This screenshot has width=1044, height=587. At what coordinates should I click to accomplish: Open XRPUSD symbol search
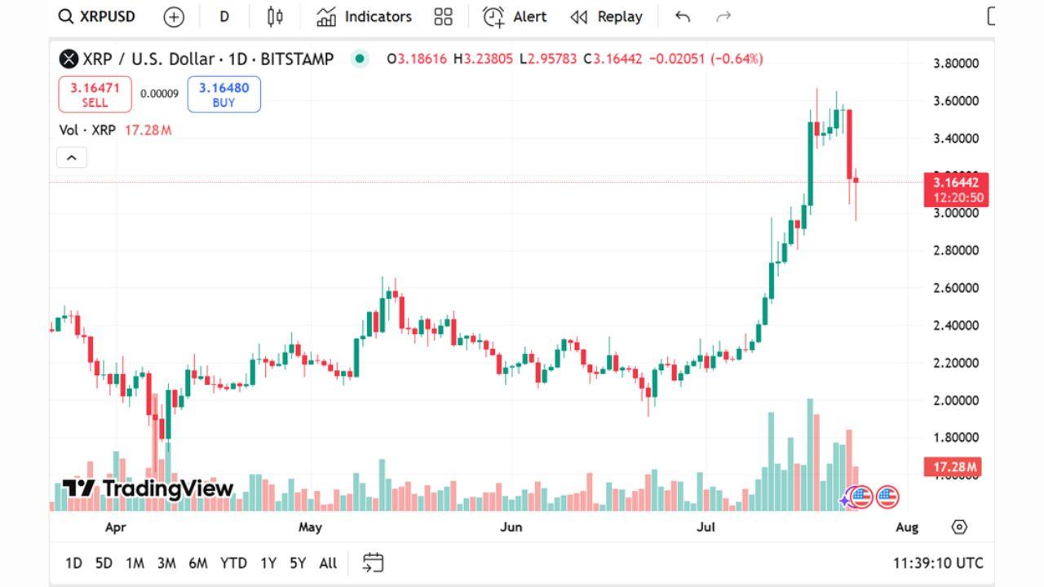pos(98,16)
